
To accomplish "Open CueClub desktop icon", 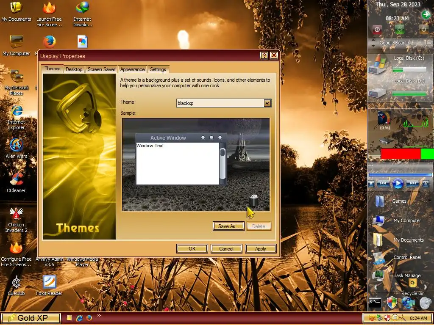I will (16, 286).
